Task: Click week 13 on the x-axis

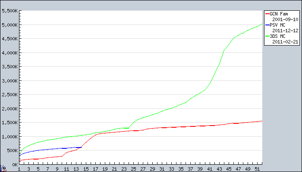Action: click(76, 169)
